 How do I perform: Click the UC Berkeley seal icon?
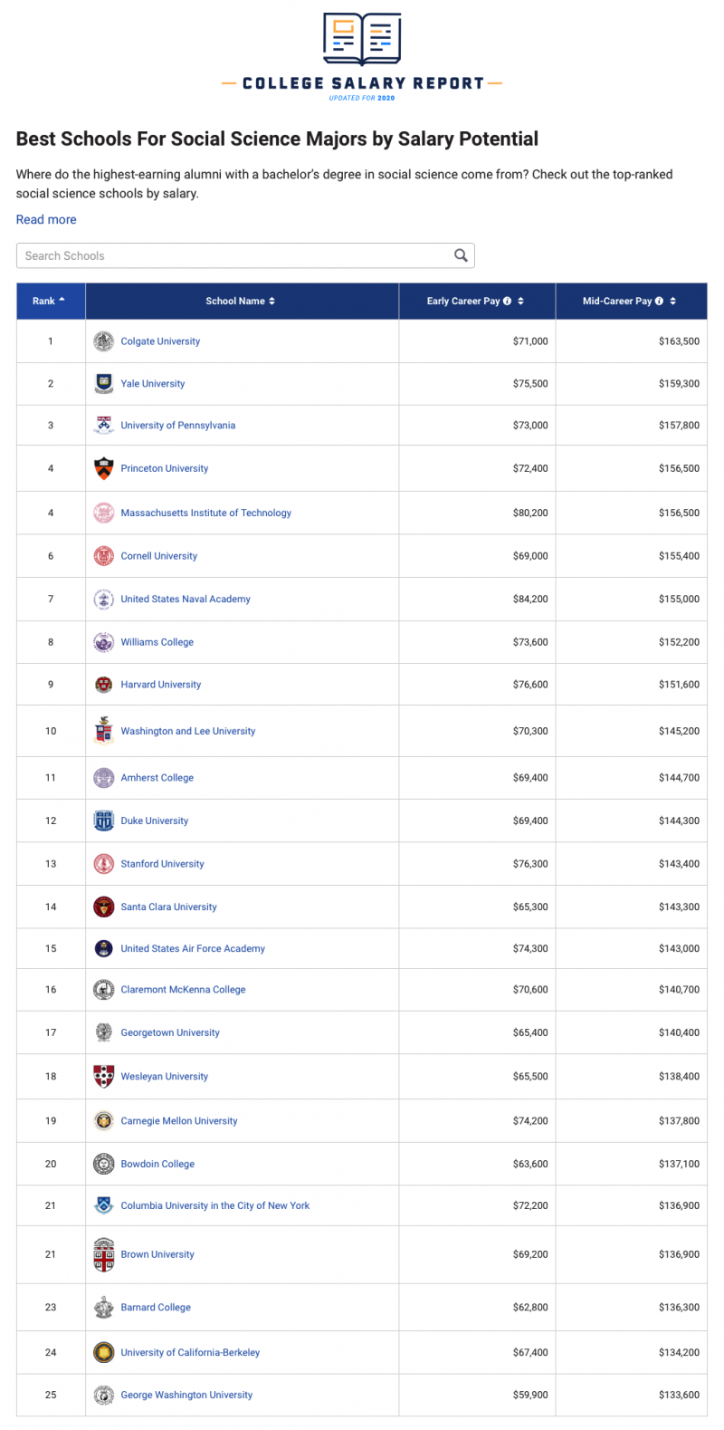104,1352
